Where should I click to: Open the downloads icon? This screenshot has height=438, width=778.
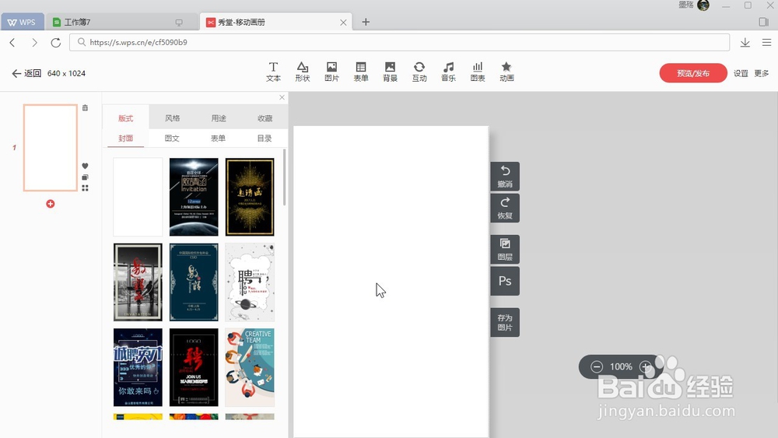(x=745, y=43)
